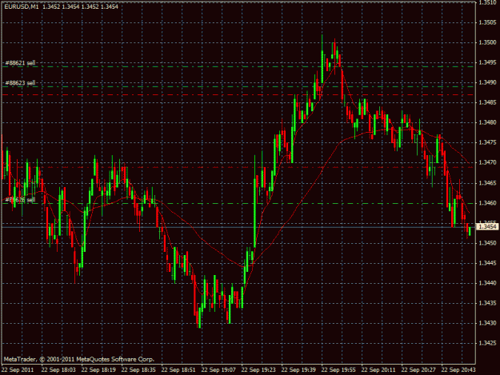Click the 1.3465 price axis label
Viewport: 500px width, 375px height.
click(x=487, y=183)
